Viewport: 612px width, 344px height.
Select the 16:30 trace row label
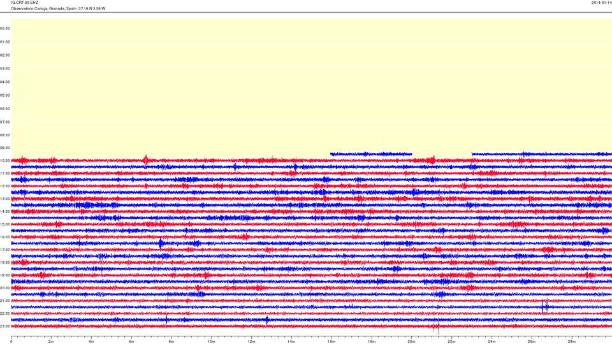click(x=5, y=237)
